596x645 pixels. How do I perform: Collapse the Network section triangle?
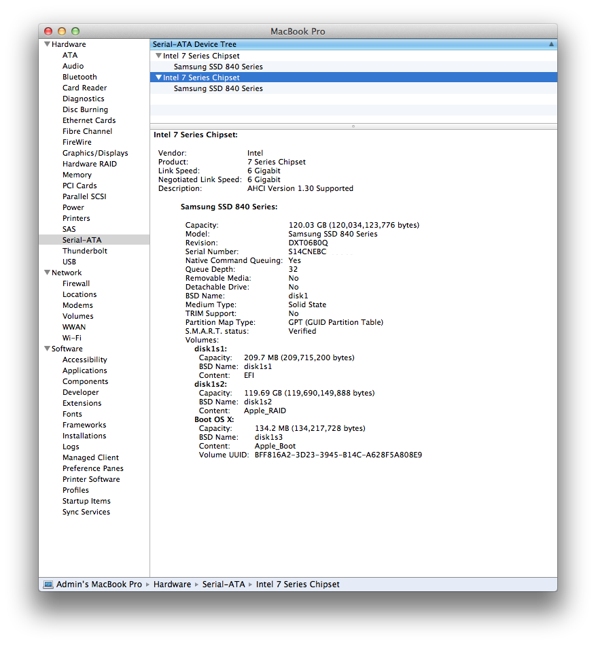[48, 273]
